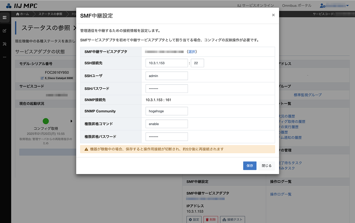Click the server icon in left sidebar
This screenshot has height=223, width=355.
click(5, 18)
